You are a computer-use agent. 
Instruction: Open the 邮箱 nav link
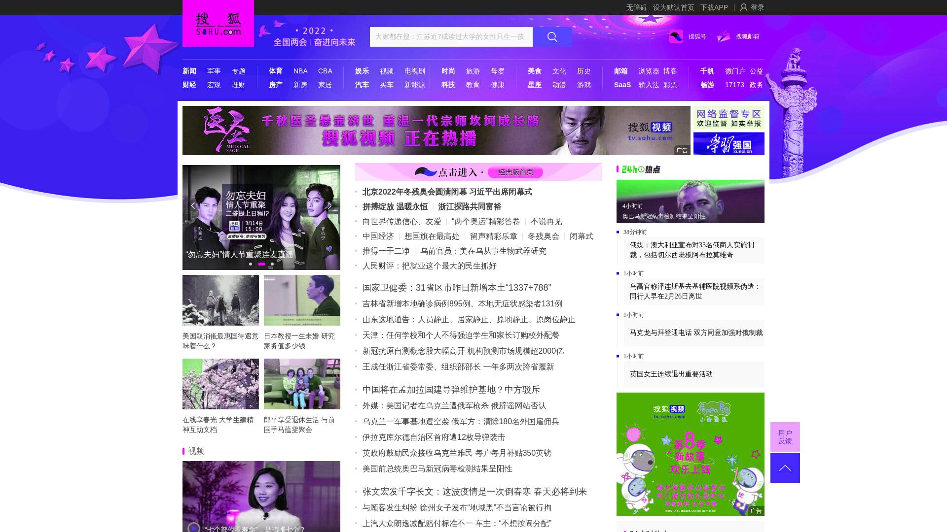[621, 71]
